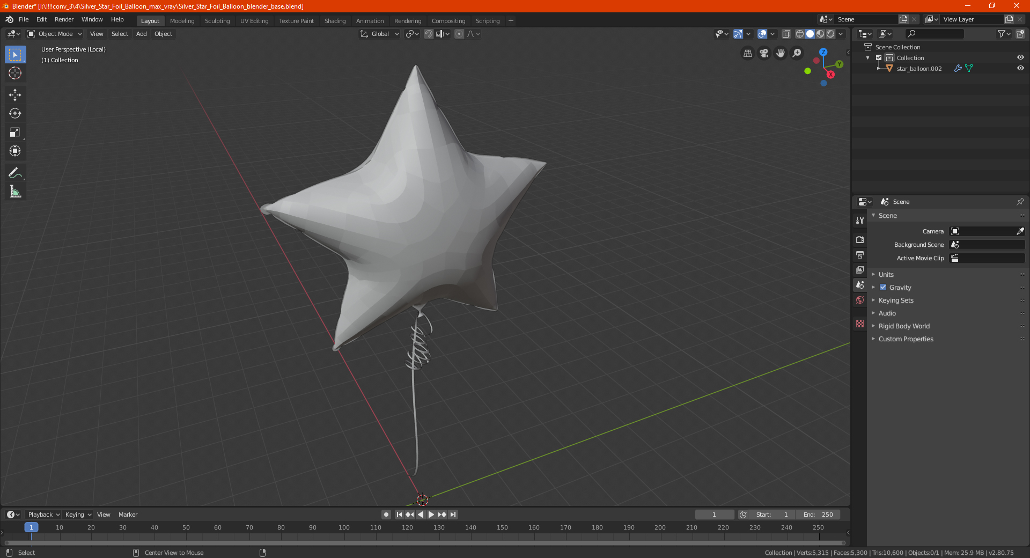This screenshot has height=558, width=1030.
Task: Switch to wireframe shading
Action: 799,34
